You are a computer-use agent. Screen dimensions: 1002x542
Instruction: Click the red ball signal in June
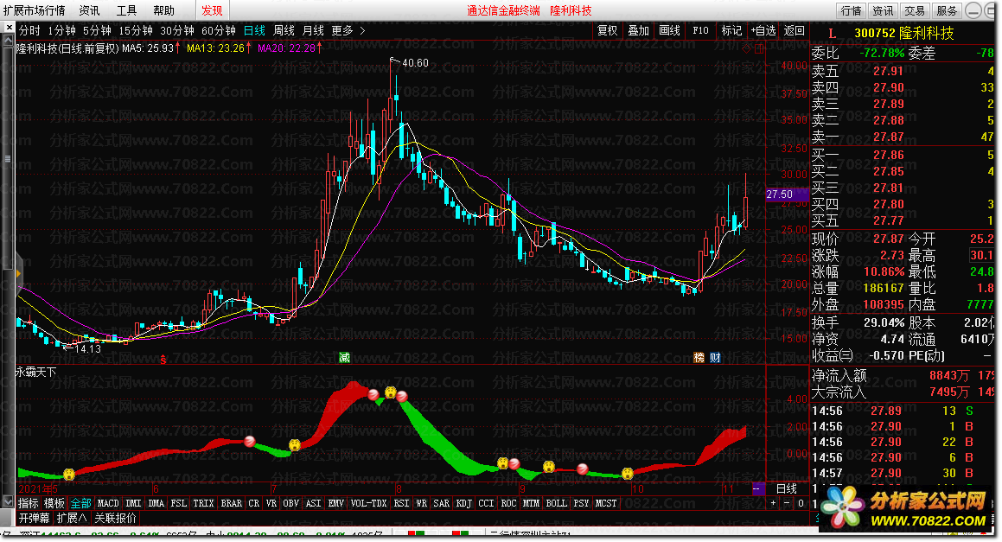click(x=250, y=441)
